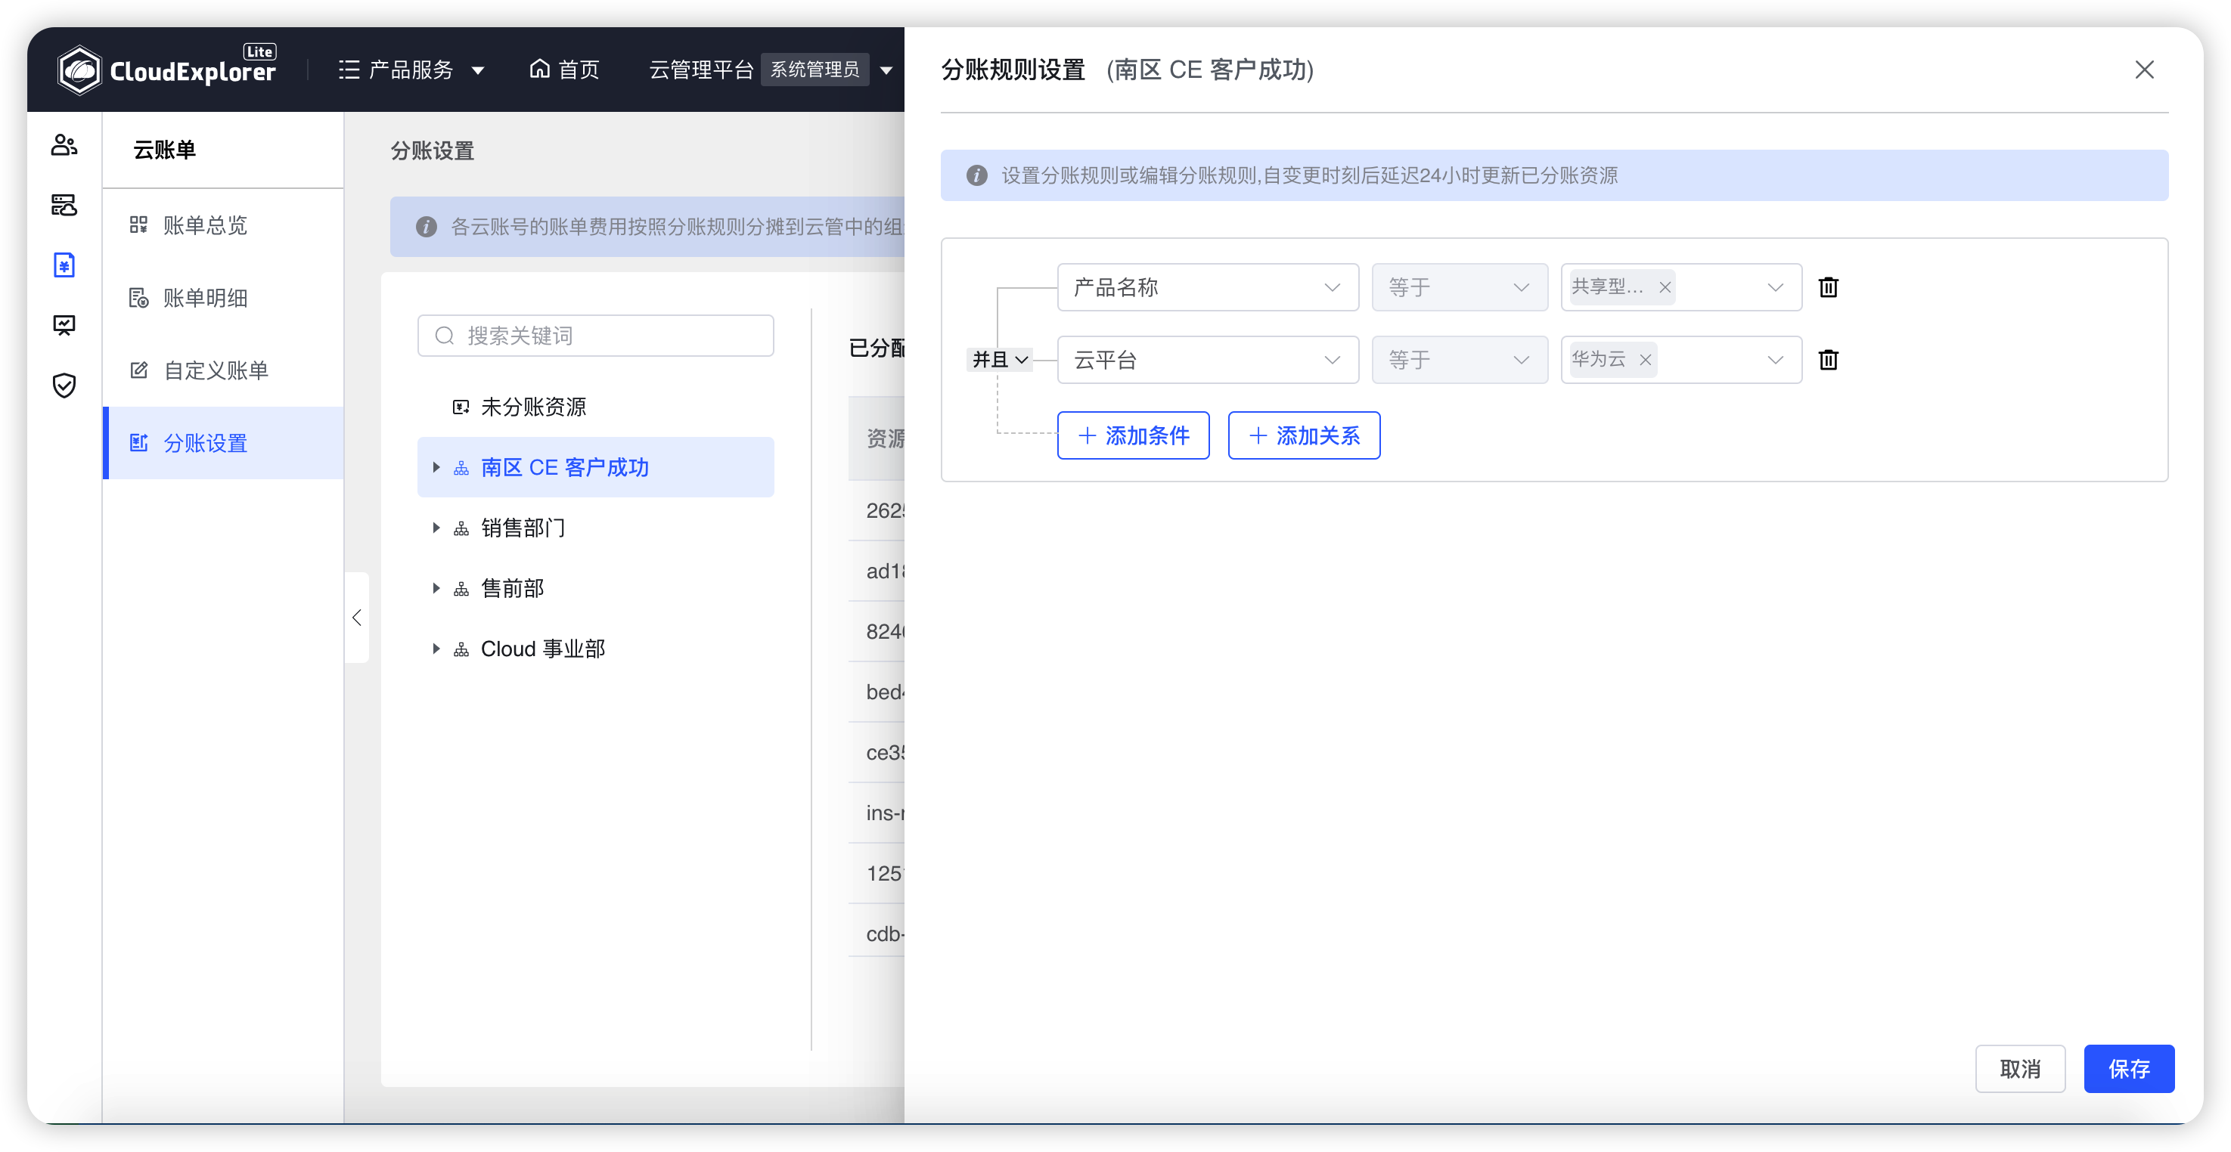
Task: Remove the 华为云 tag
Action: coord(1646,359)
